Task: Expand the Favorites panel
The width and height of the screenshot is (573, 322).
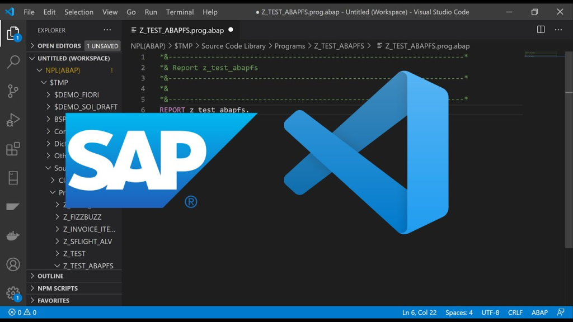Action: pyautogui.click(x=74, y=300)
